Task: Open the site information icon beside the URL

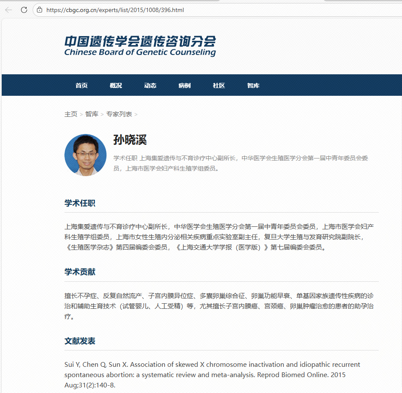Action: [x=40, y=10]
